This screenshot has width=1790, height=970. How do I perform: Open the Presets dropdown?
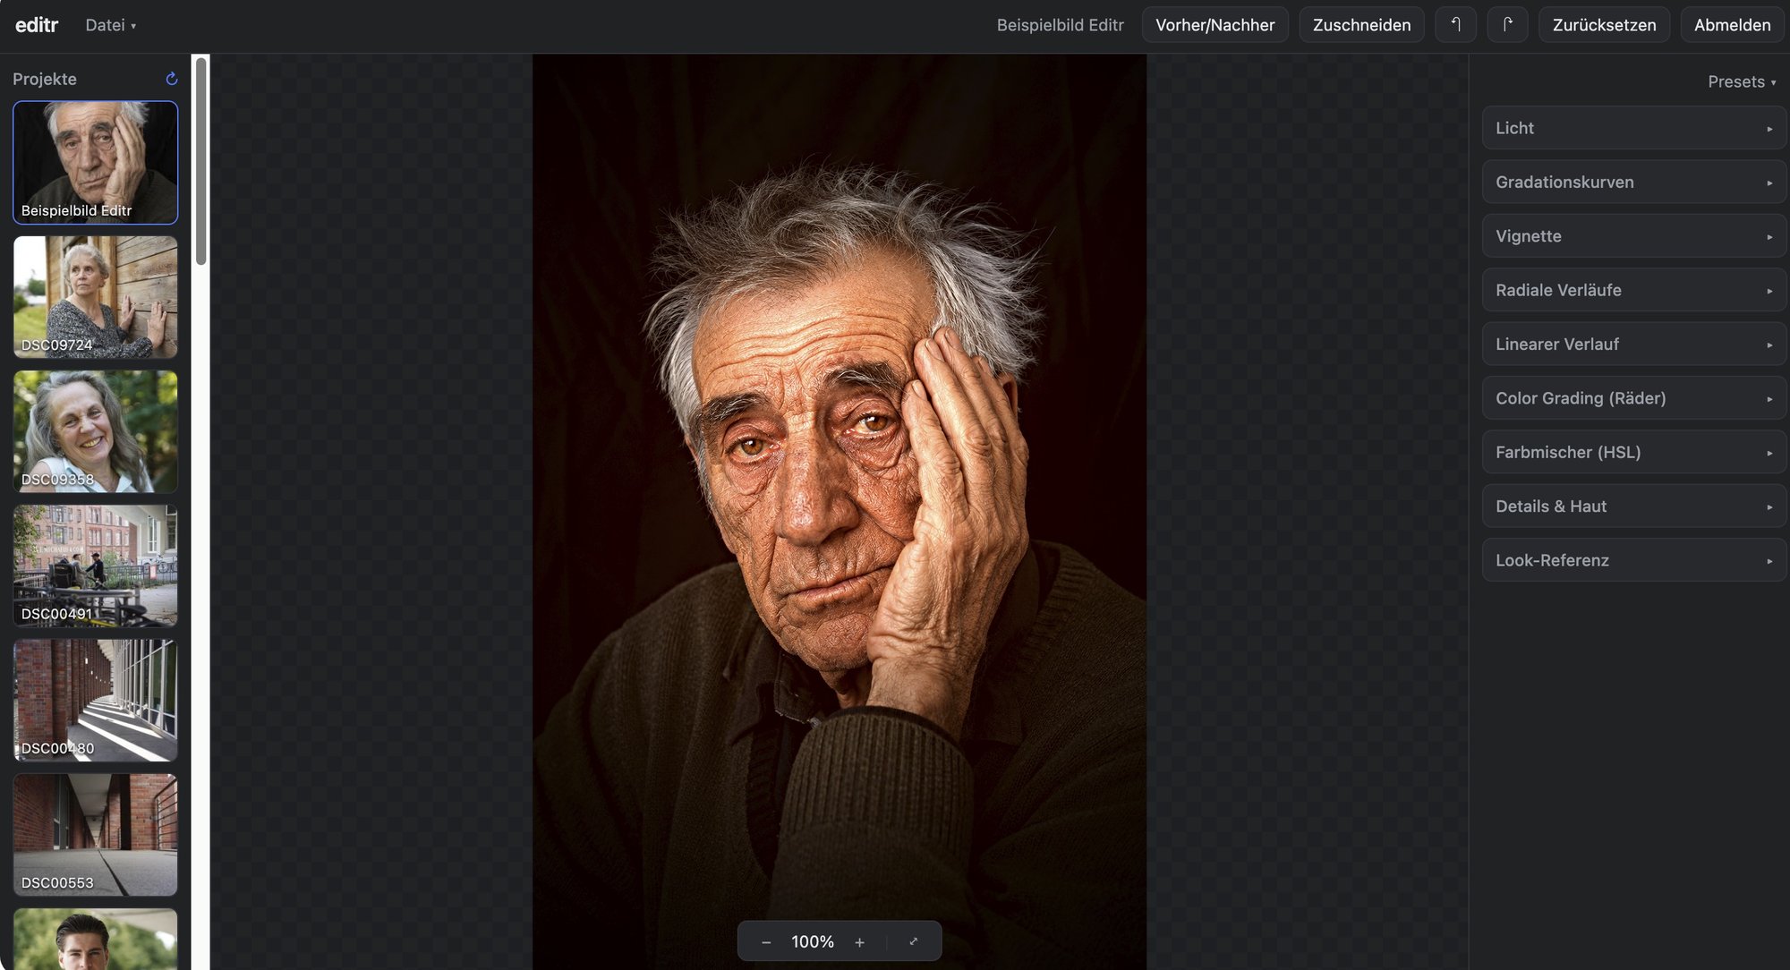(1742, 81)
